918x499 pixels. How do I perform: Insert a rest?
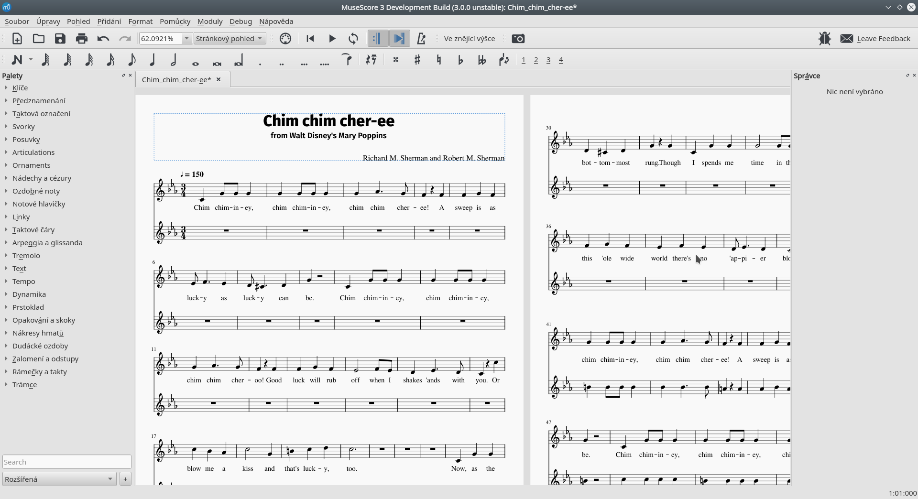point(371,60)
